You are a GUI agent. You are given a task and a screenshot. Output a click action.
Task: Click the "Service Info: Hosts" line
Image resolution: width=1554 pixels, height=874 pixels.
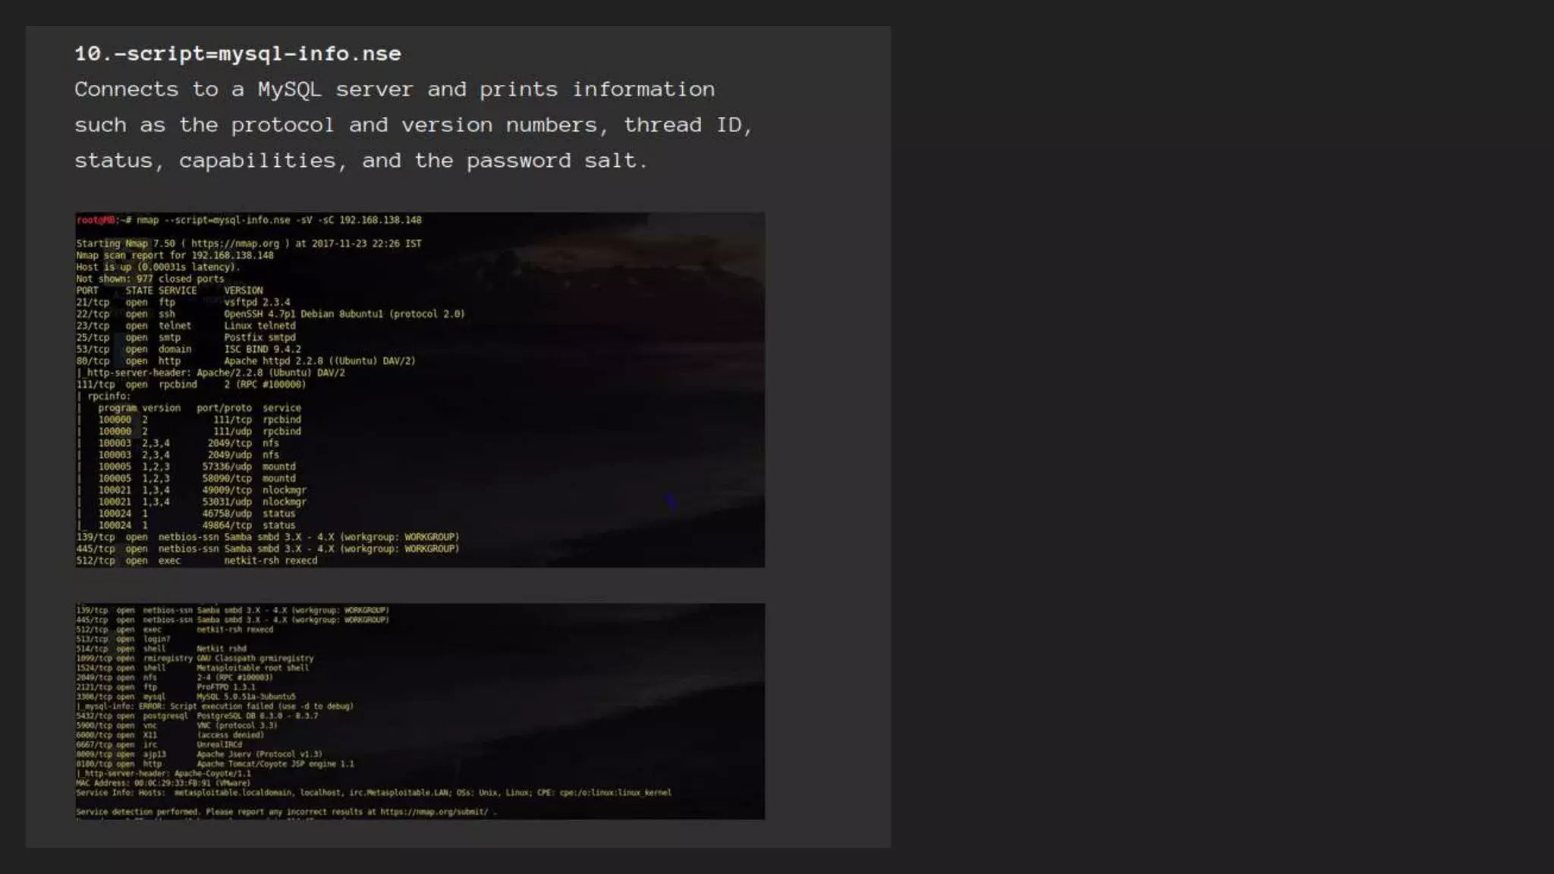click(x=373, y=793)
